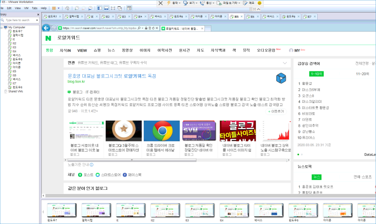Open the Tabs menu
This screenshot has width=376, height=224.
pyautogui.click(x=35, y=8)
